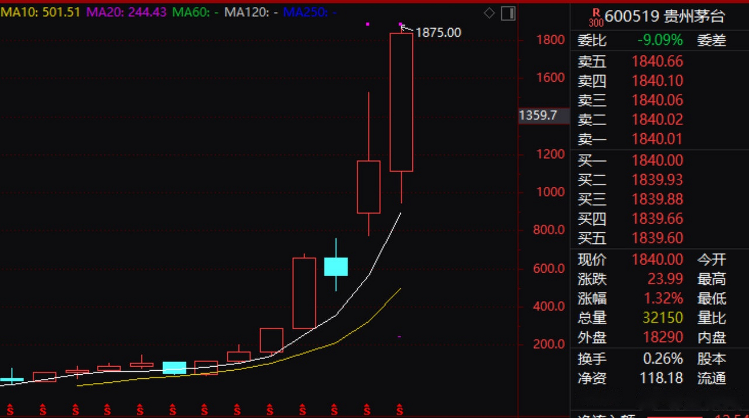Toggle the side panel layout icon

[x=508, y=13]
